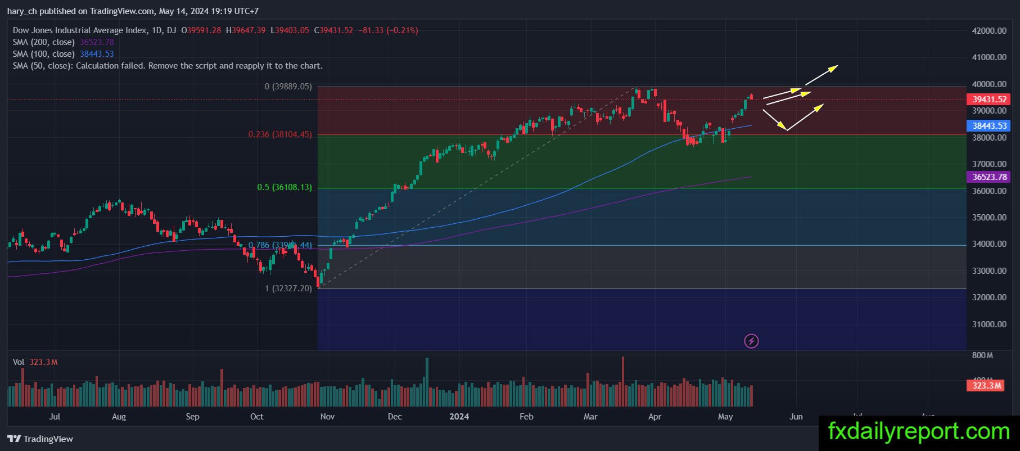Click the daily change −81.33 (−0.21%)
Viewport: 1020px width, 451px height.
coord(388,30)
